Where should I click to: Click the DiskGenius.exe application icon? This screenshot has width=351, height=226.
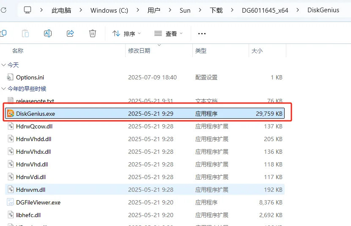pos(10,114)
